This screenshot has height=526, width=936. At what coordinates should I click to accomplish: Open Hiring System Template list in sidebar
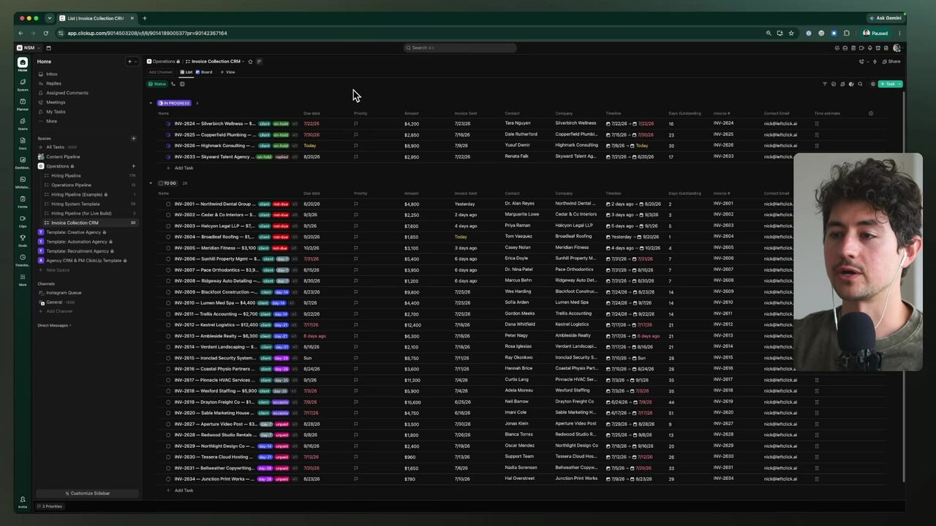75,204
